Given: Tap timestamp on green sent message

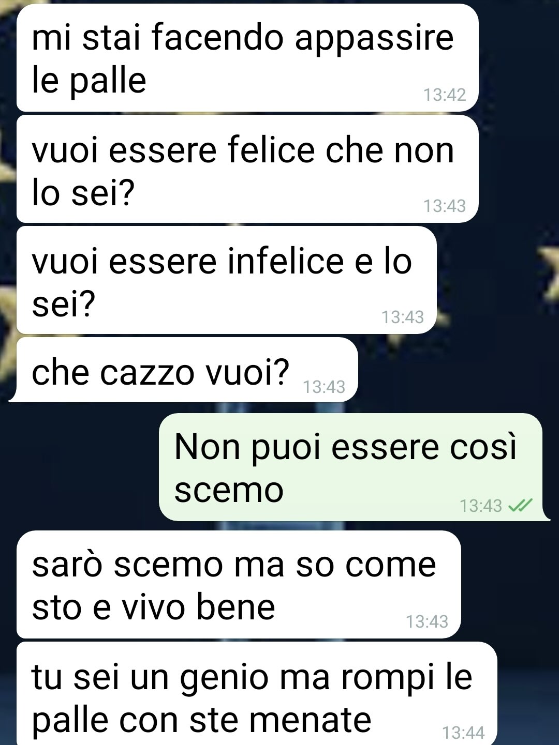Looking at the screenshot, I should 481,505.
